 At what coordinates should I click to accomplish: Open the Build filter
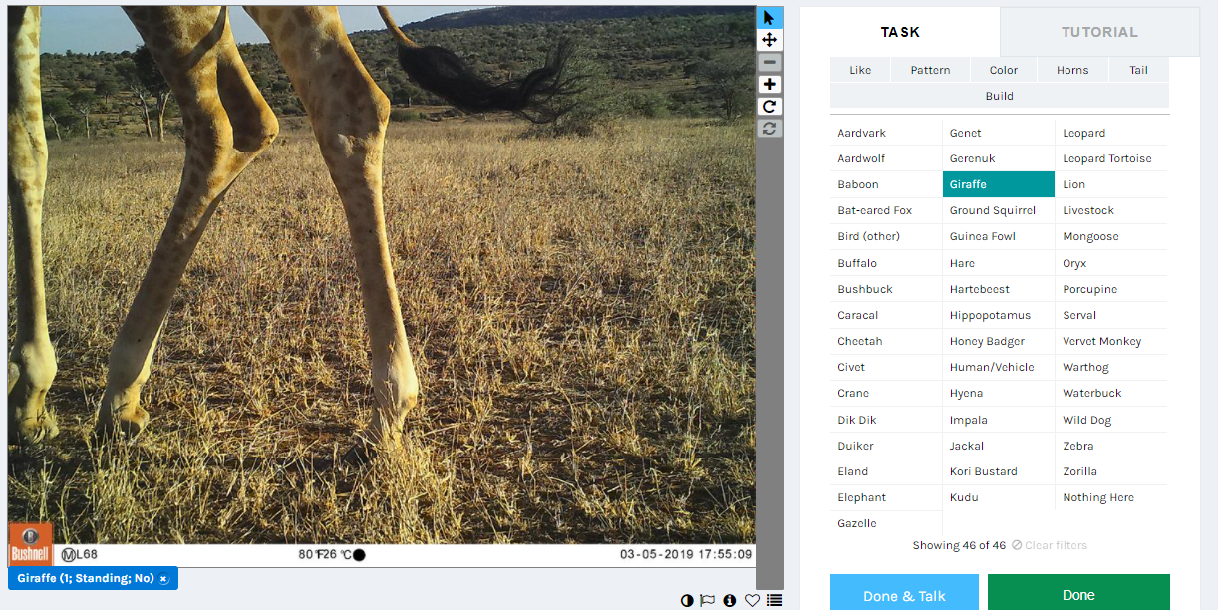pyautogui.click(x=1000, y=96)
